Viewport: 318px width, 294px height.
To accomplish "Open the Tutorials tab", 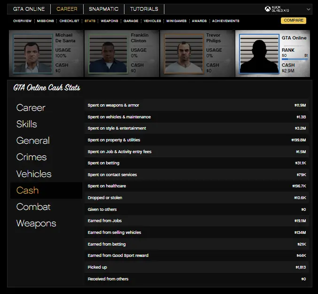I will pyautogui.click(x=144, y=9).
